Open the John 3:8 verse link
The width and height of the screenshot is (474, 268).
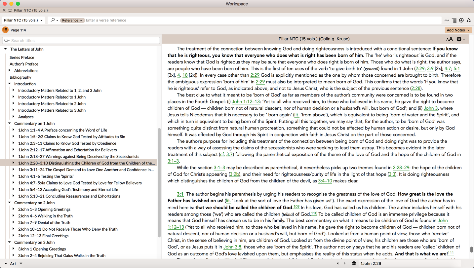pyautogui.click(x=232, y=247)
